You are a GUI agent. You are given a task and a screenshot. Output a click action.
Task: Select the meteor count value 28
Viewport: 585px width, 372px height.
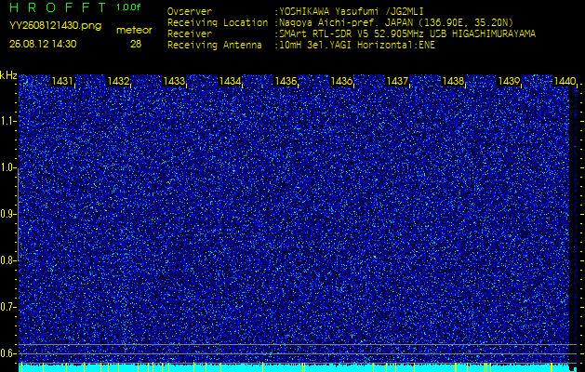pyautogui.click(x=136, y=44)
